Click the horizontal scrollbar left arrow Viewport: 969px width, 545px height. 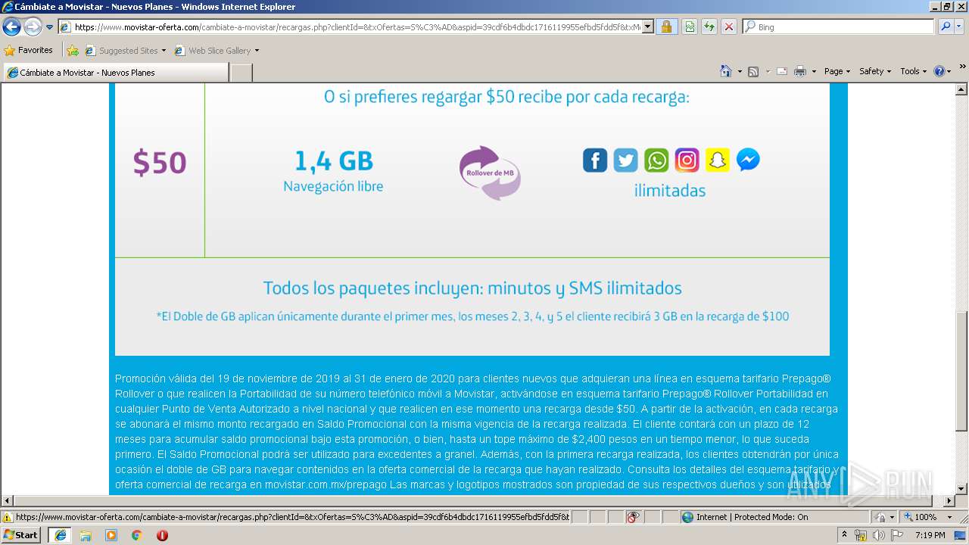coord(7,501)
